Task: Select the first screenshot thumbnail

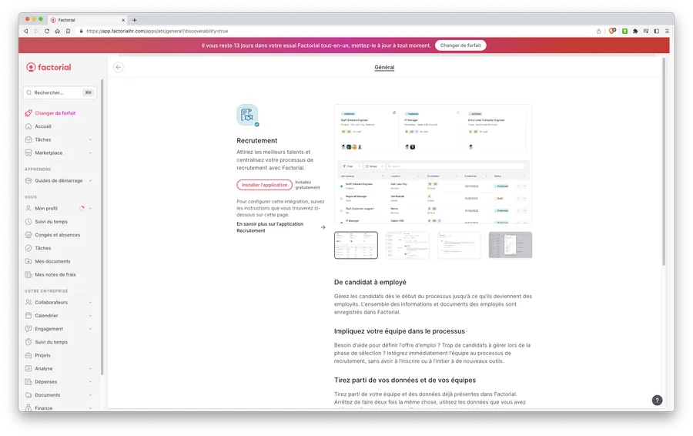Action: pos(356,245)
